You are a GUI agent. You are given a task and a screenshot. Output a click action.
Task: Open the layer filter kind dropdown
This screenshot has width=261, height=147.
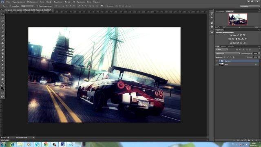(221, 49)
